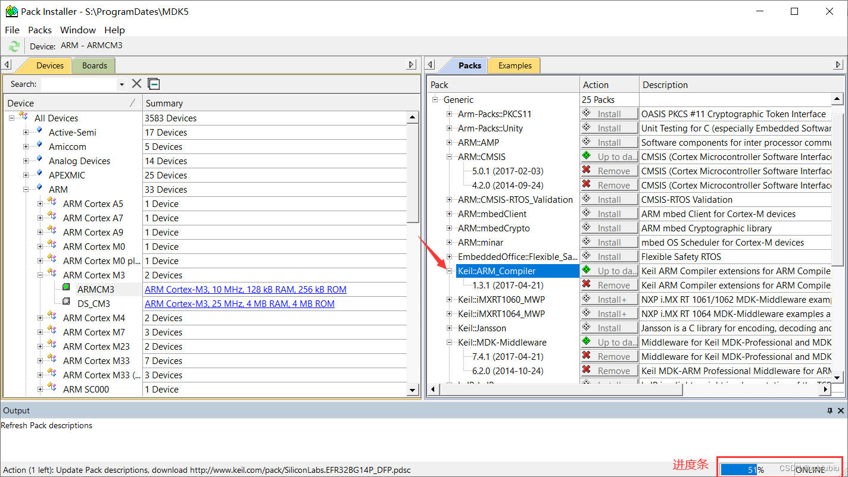Click the Packs list vertical scrollbar thumb

837,190
